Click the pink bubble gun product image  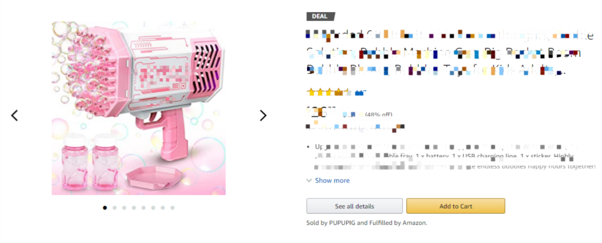139,108
